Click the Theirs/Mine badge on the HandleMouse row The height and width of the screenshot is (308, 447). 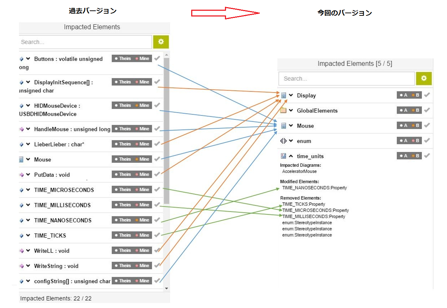(132, 129)
